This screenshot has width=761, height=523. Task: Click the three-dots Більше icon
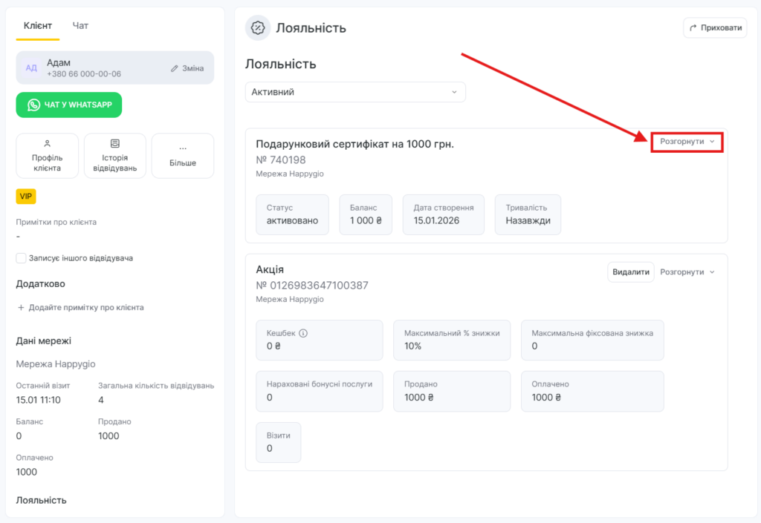point(182,148)
